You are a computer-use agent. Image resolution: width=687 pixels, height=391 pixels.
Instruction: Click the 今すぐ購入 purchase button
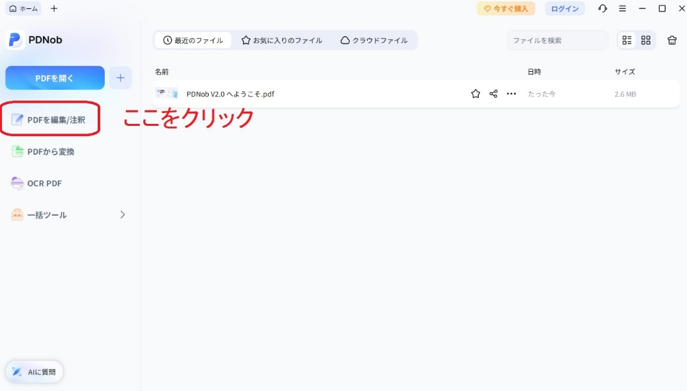click(506, 8)
